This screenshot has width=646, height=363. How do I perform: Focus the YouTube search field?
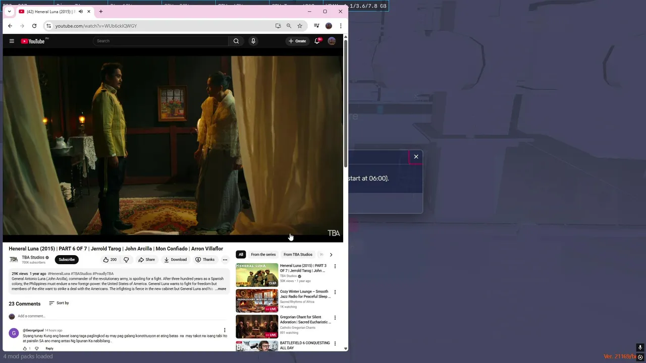pyautogui.click(x=160, y=41)
